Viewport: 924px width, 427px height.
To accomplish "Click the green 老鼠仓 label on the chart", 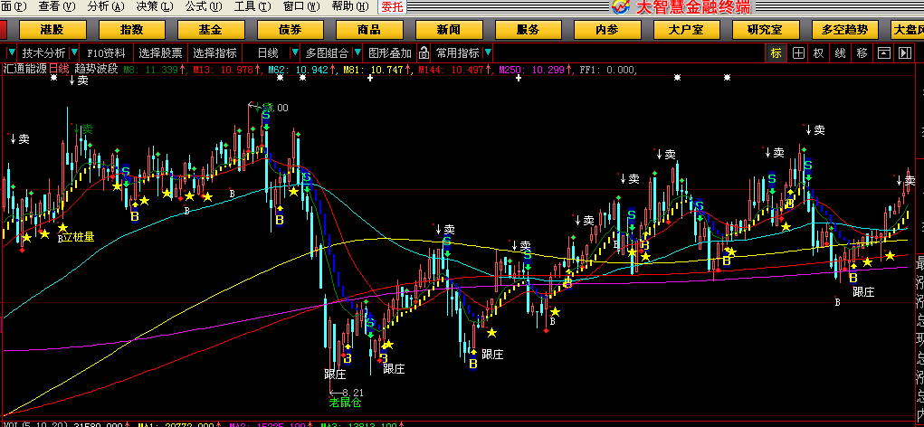I will (345, 403).
